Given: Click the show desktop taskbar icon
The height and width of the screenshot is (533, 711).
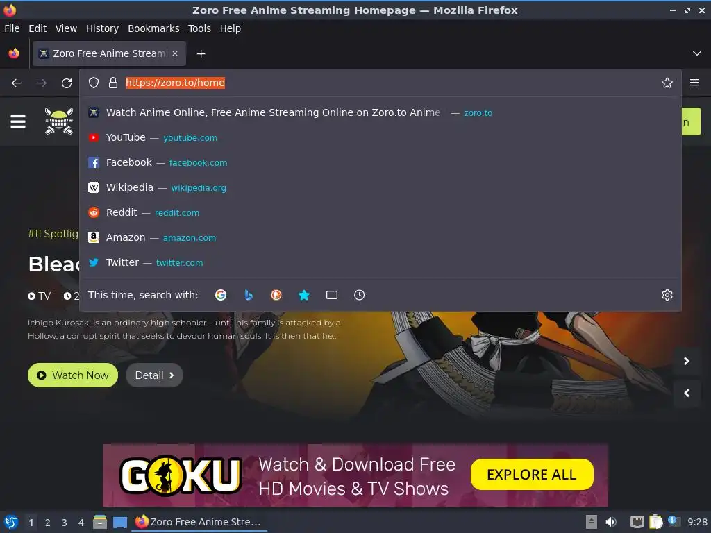Looking at the screenshot, I should 119,522.
